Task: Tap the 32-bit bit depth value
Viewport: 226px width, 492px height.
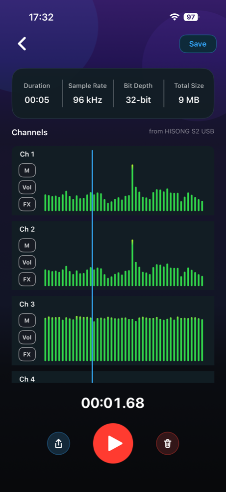Action: 138,100
